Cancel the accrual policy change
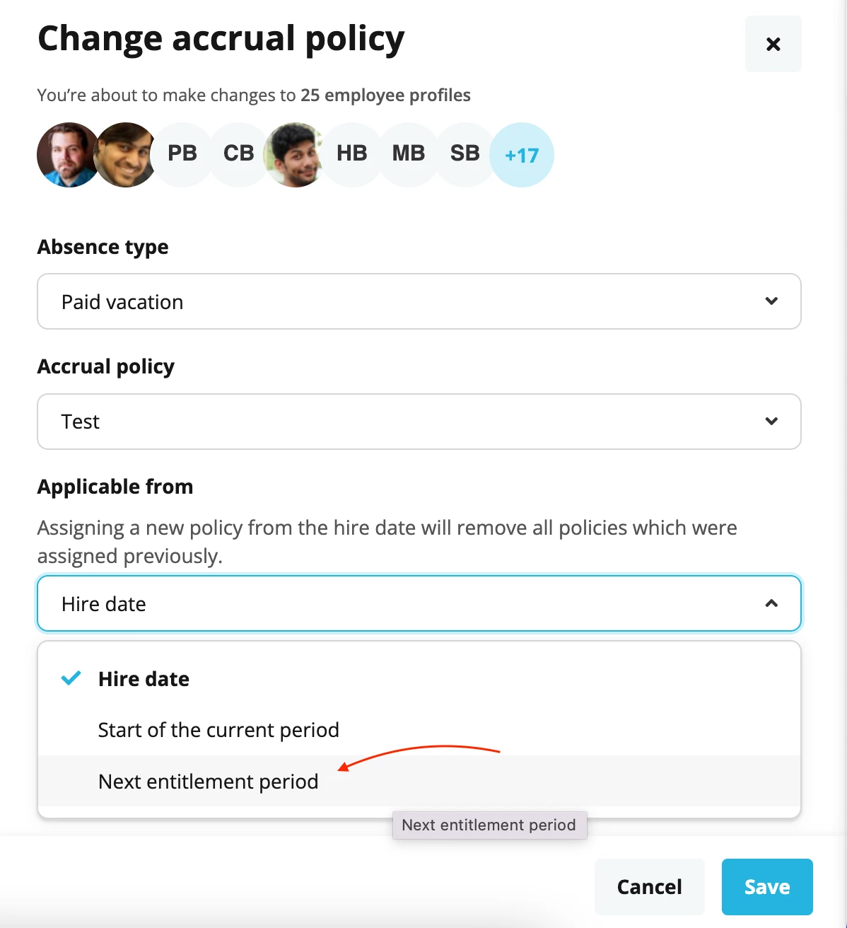 click(650, 887)
